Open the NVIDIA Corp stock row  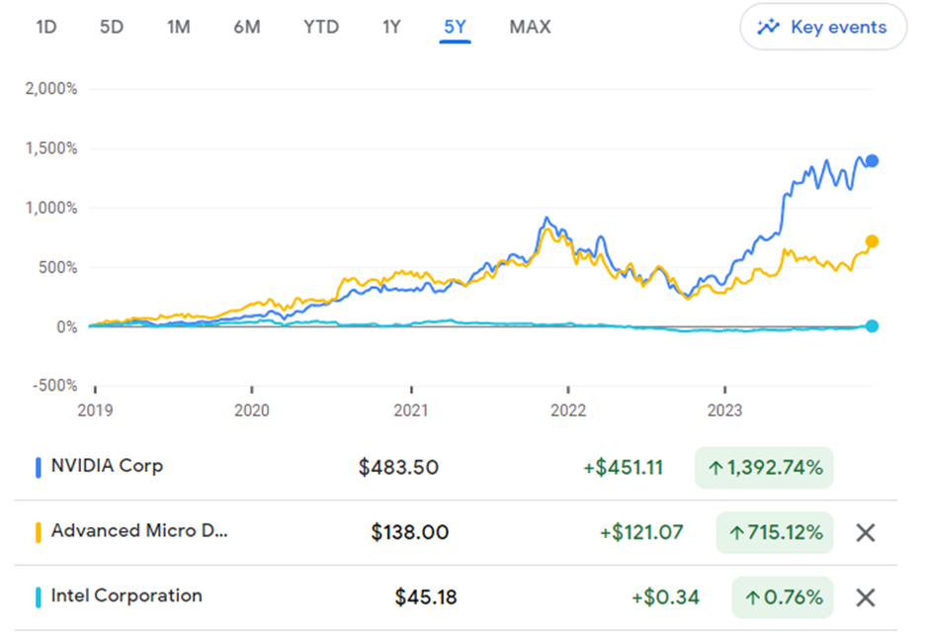[x=107, y=466]
